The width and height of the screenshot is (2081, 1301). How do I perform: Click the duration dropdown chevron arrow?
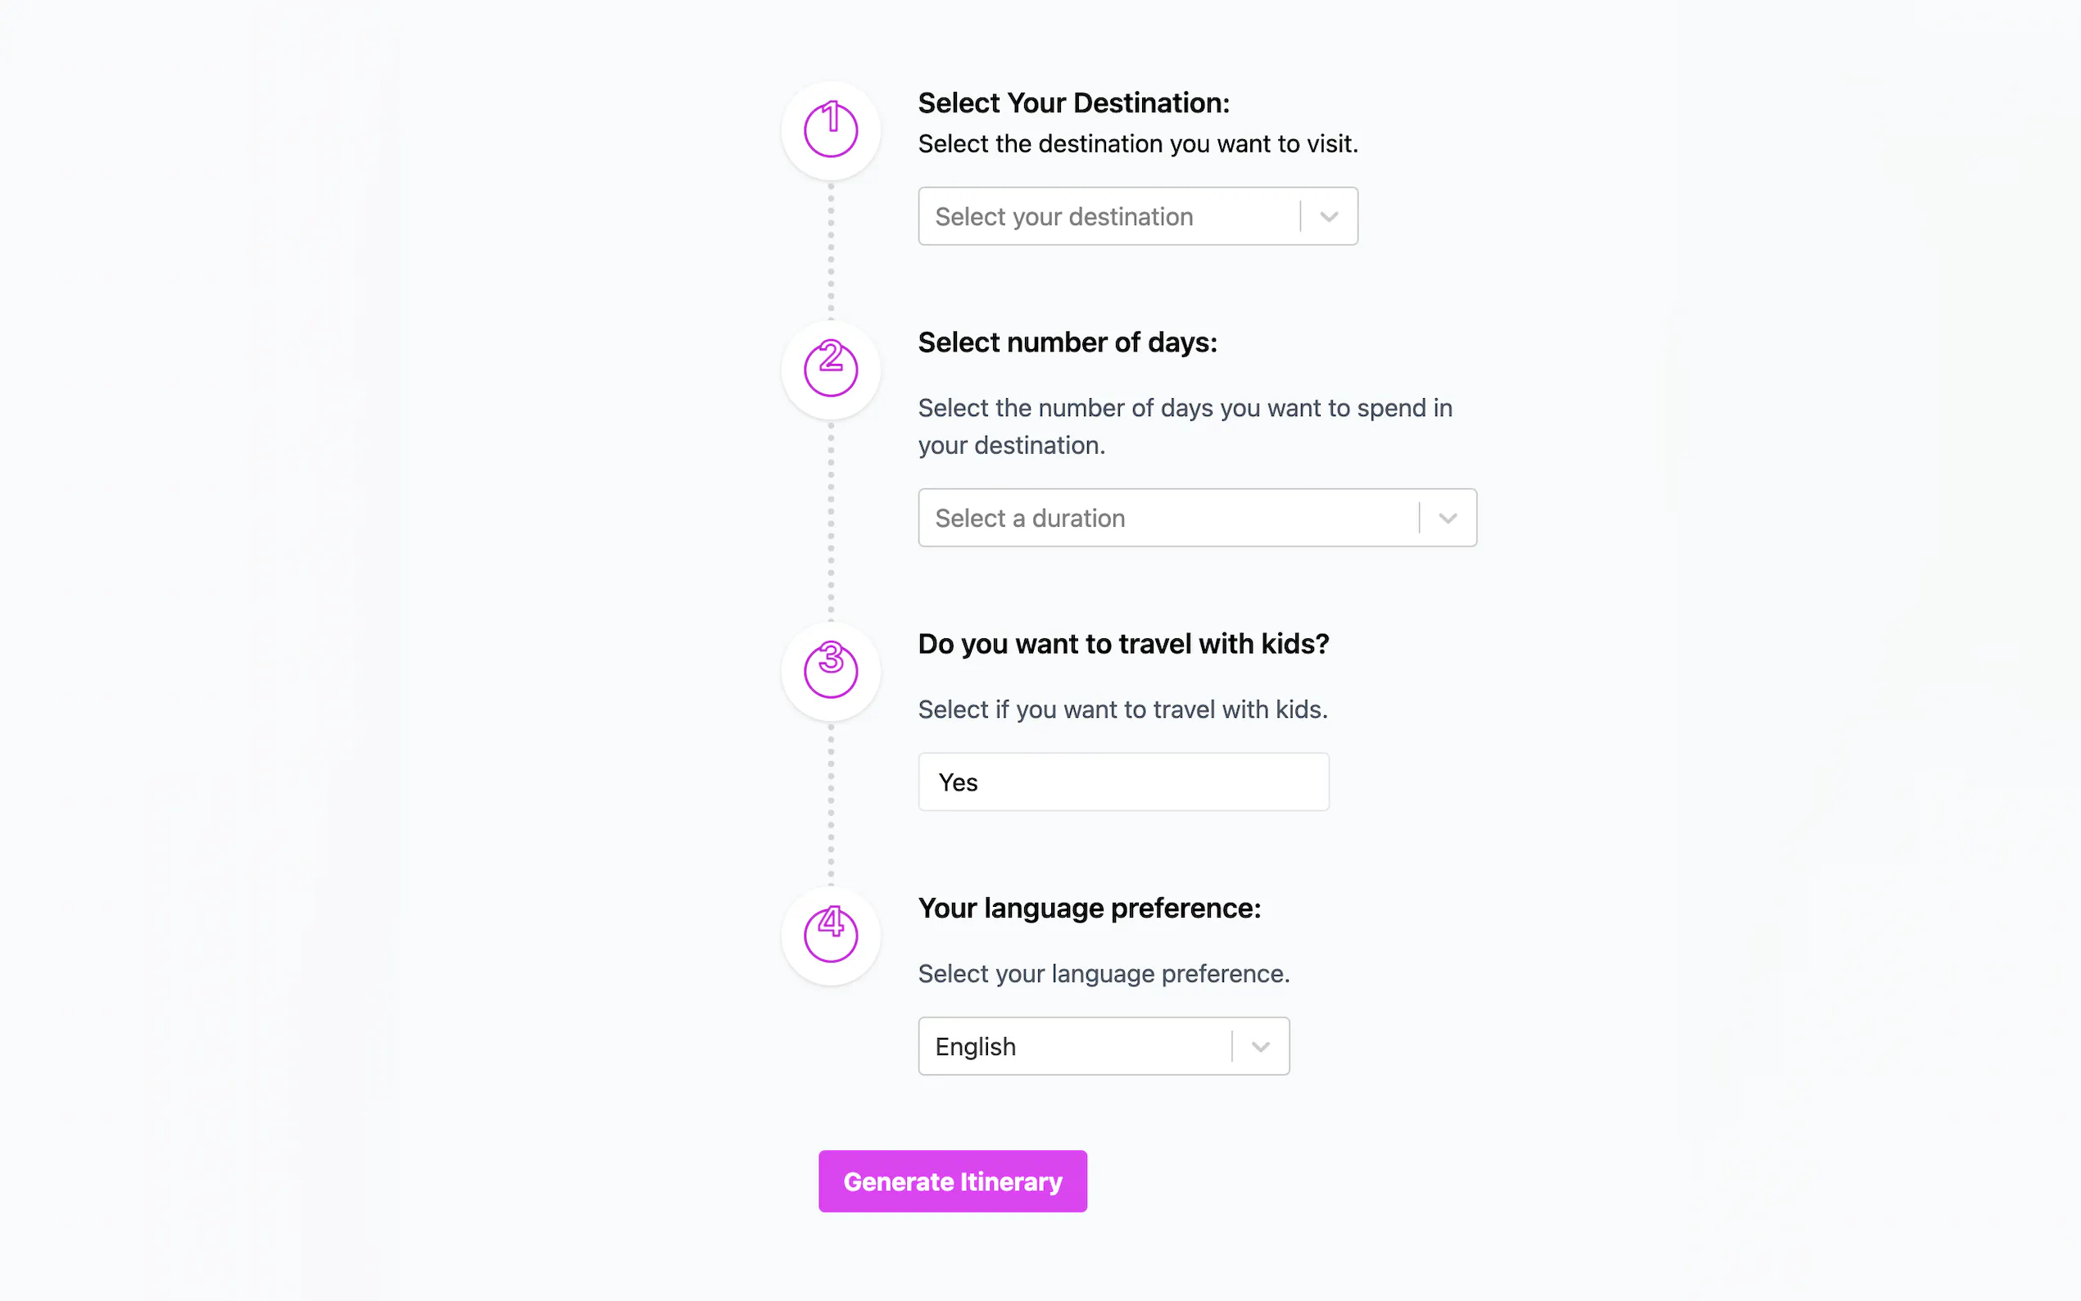point(1447,518)
